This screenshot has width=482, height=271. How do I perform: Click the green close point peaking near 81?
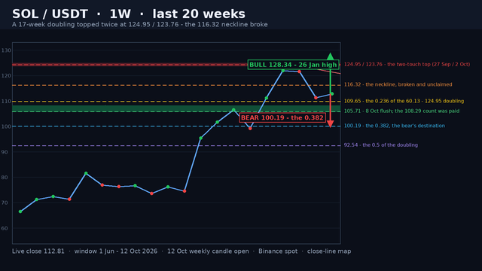pos(86,173)
